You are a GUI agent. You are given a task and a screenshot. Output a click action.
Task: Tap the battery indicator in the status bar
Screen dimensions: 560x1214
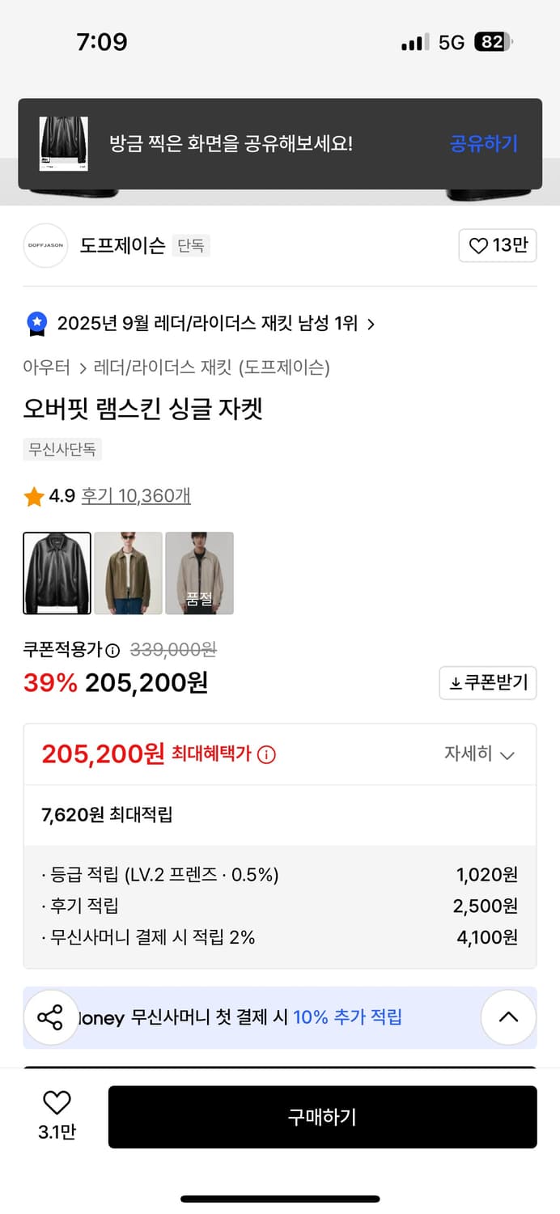tap(494, 41)
